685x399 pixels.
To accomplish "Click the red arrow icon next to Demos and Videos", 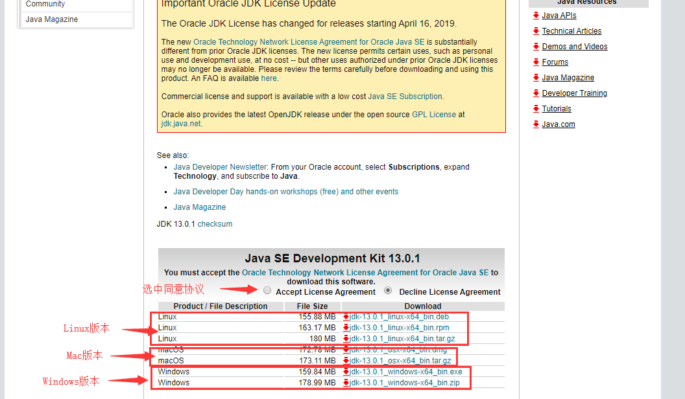I will [536, 47].
